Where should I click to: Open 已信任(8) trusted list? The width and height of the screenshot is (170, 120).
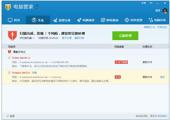[162, 27]
